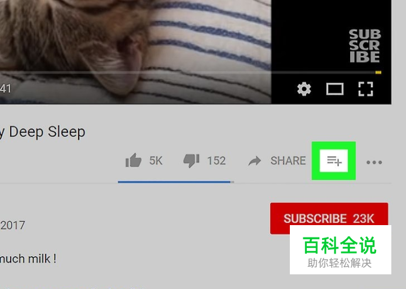Open the three-dot more actions menu
The image size is (406, 289).
coord(374,162)
